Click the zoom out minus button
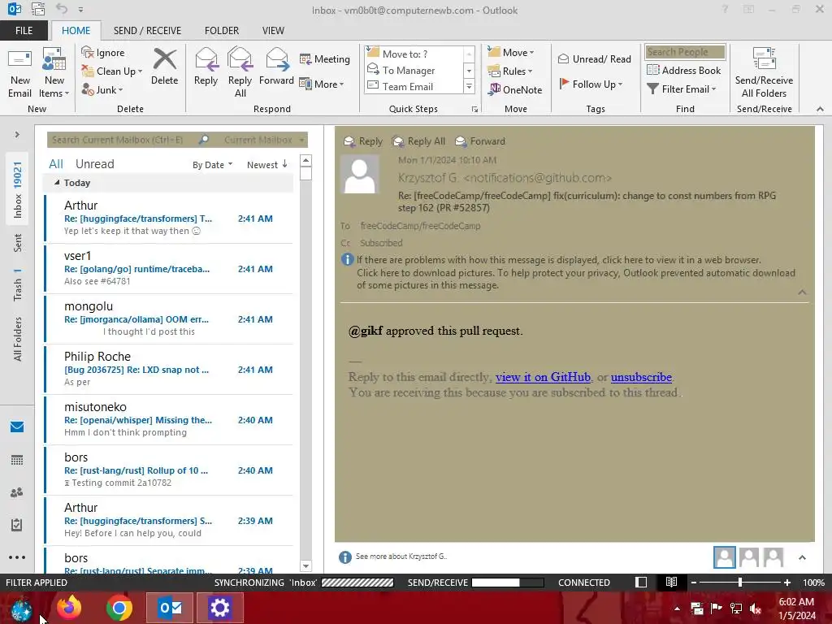Viewport: 832px width, 624px height. (694, 583)
